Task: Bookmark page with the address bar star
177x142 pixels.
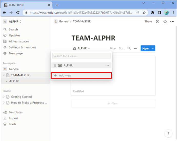Action: [x=144, y=13]
